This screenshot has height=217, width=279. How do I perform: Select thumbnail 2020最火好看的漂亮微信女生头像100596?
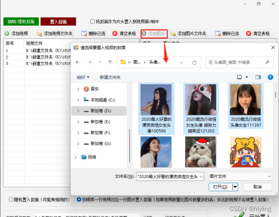156,108
